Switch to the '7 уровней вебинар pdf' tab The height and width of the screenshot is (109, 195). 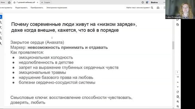tap(26, 2)
